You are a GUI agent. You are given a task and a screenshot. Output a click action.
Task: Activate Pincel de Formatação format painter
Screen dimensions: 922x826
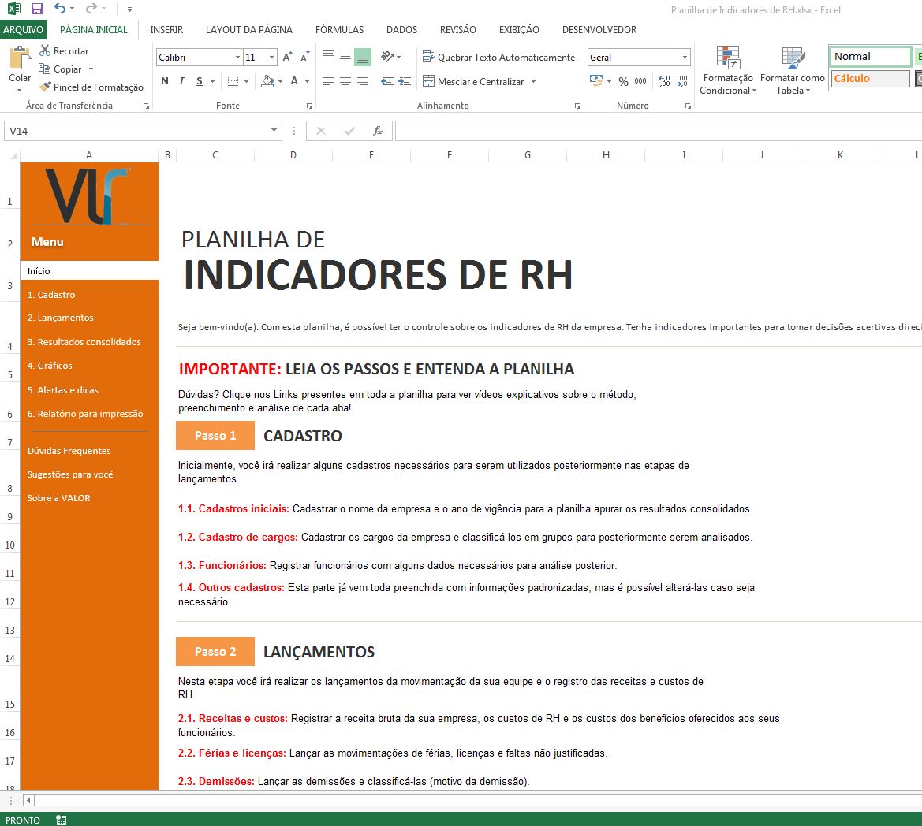(x=91, y=87)
